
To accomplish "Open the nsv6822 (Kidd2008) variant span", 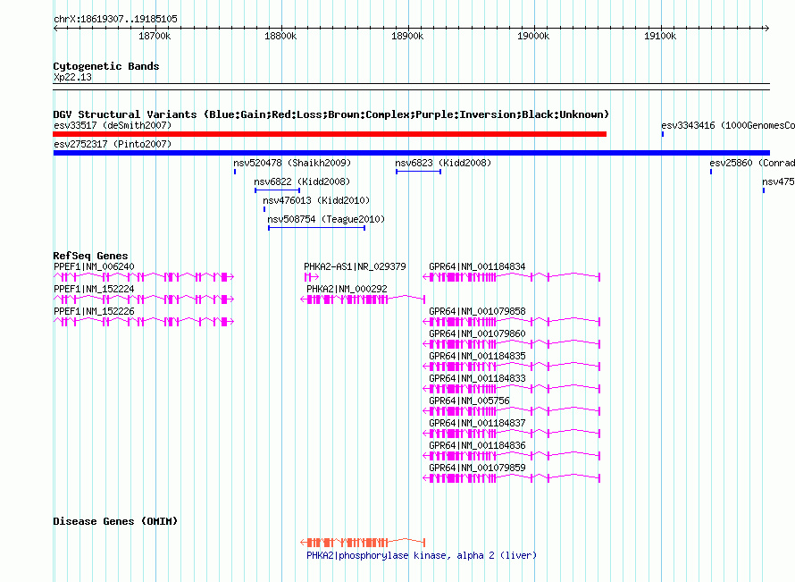I will (x=277, y=190).
